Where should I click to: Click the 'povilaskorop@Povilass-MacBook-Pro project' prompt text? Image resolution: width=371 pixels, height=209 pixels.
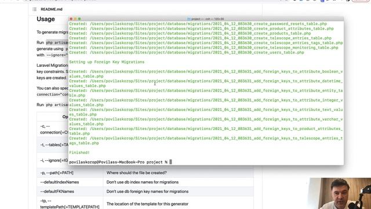click(116, 162)
